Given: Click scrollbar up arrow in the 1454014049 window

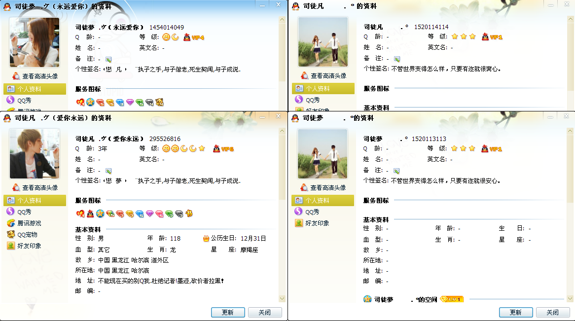Looking at the screenshot, I should click(282, 19).
